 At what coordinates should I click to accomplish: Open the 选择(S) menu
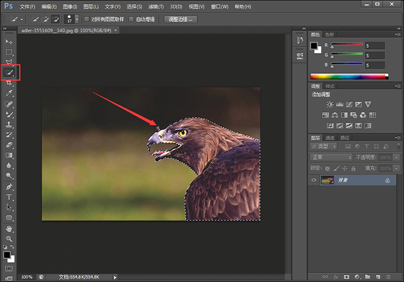[134, 7]
